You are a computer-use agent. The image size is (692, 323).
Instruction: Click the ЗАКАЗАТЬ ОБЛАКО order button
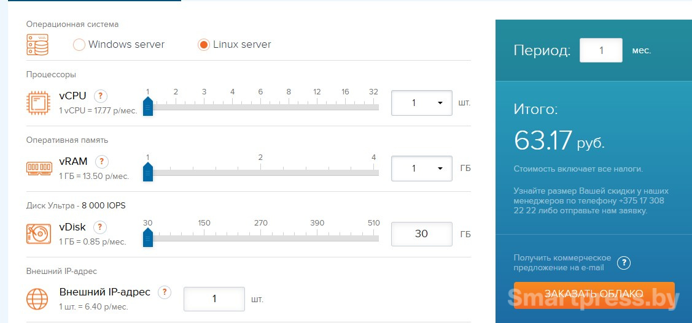(x=594, y=295)
